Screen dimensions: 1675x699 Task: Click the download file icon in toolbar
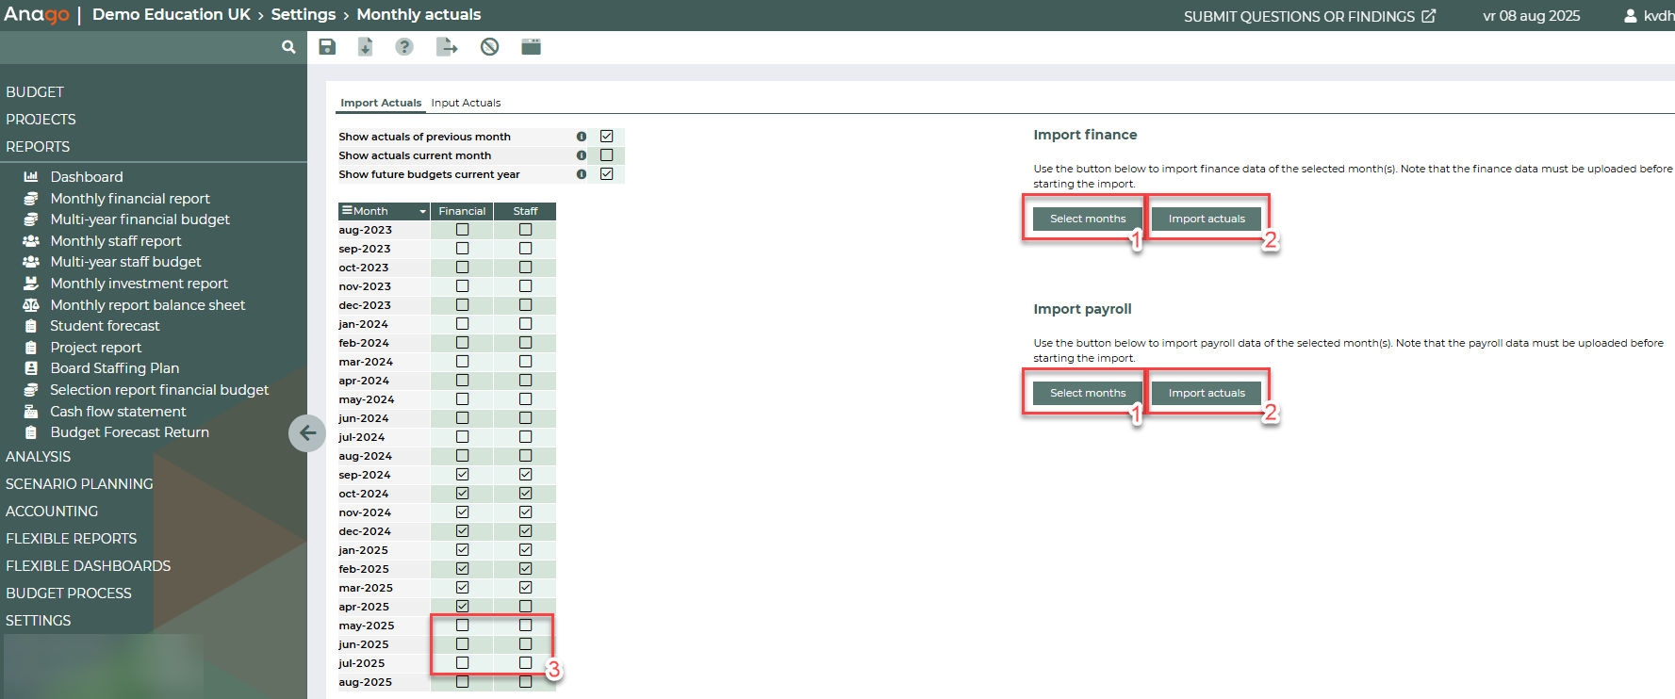click(x=366, y=47)
